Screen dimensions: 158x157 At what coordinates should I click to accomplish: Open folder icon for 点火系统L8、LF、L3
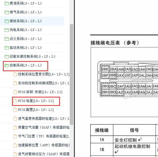tap(7, 39)
